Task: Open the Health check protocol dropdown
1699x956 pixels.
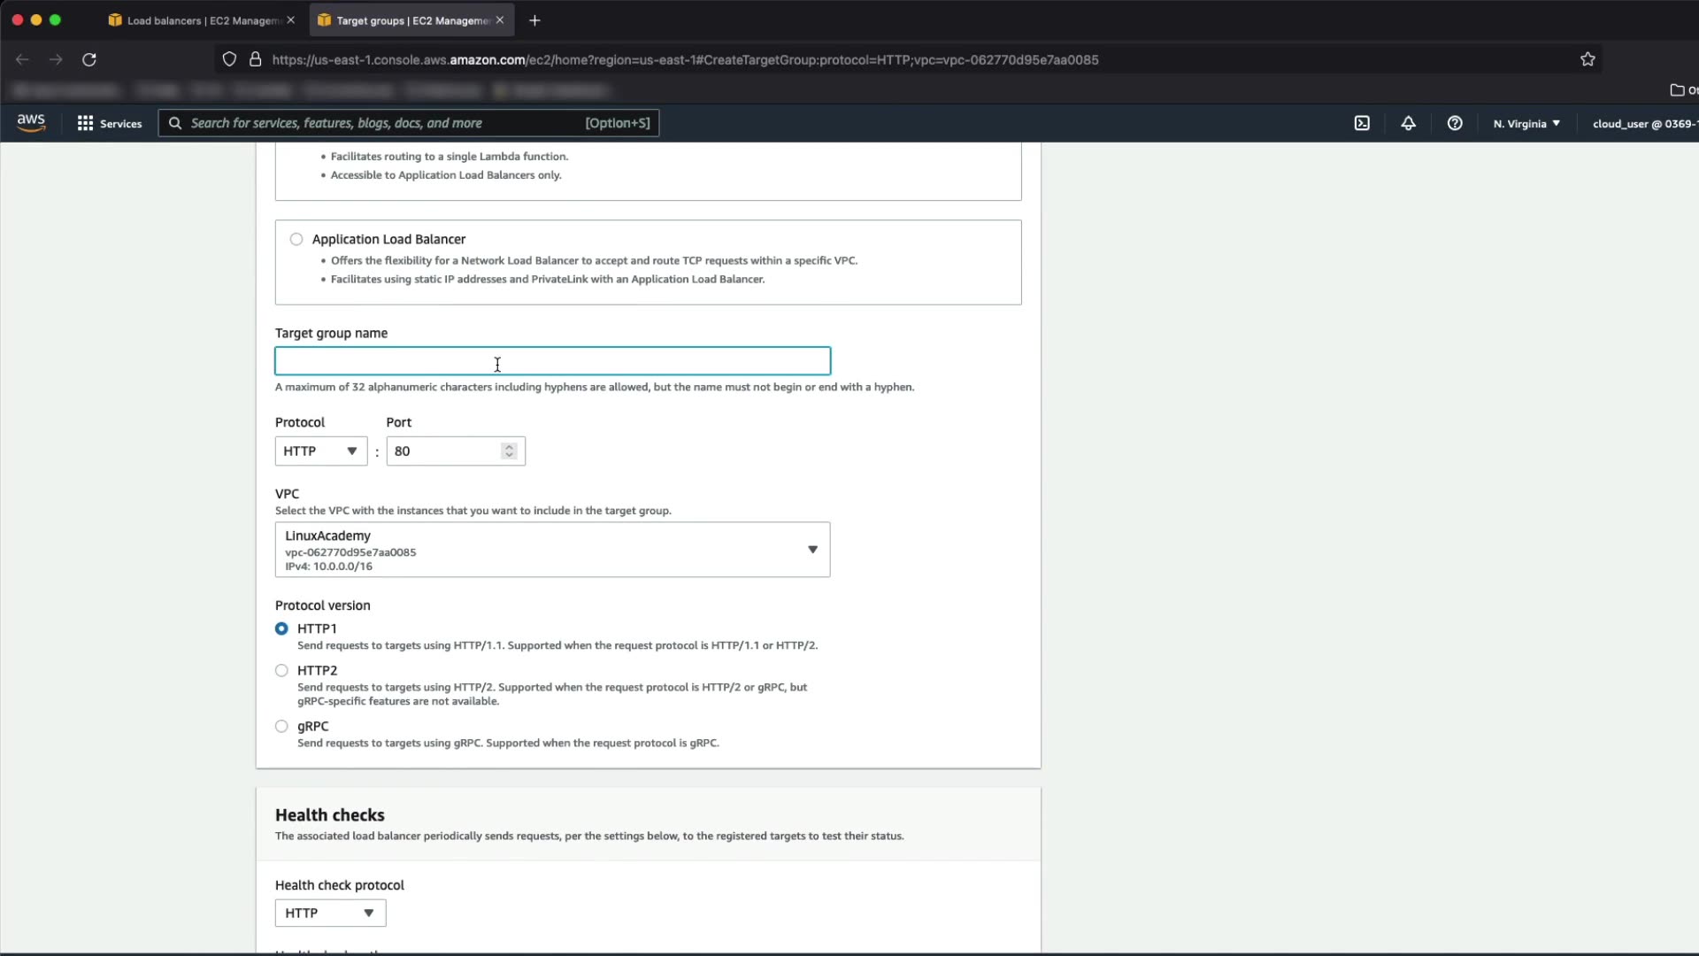Action: click(x=330, y=913)
